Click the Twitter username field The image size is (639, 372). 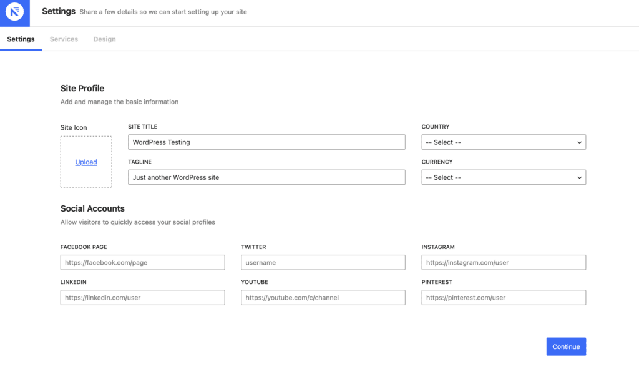click(323, 263)
